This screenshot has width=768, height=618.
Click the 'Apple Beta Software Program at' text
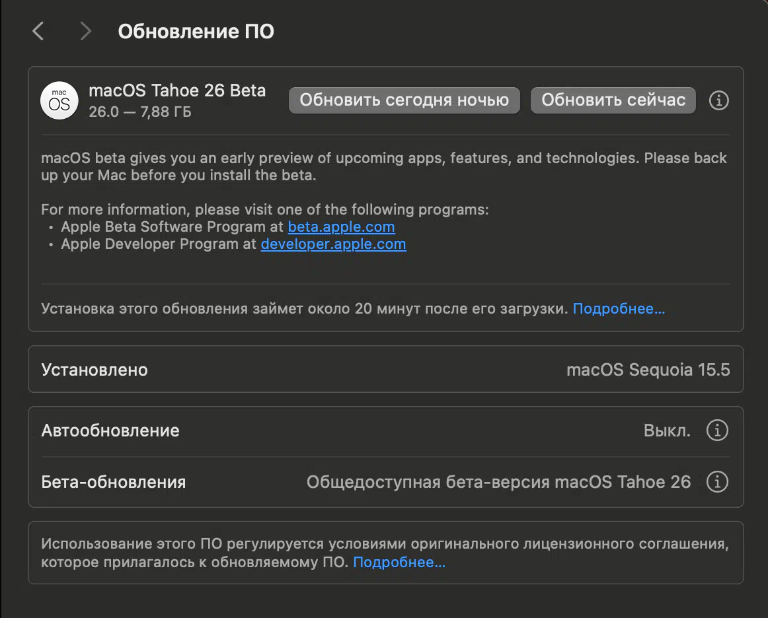coord(172,227)
